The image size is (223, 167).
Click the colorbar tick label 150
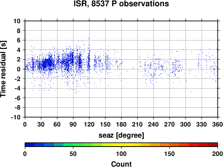click(x=169, y=154)
